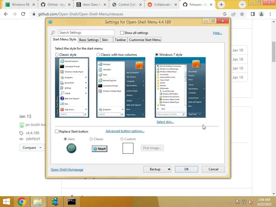
Task: Click the Windows 7 style preview image
Action: (180, 88)
